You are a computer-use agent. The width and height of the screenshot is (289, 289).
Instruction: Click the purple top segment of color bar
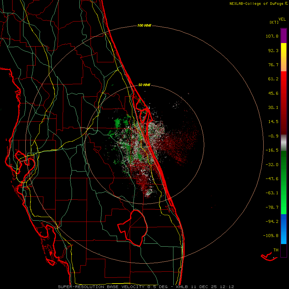coord(284,36)
